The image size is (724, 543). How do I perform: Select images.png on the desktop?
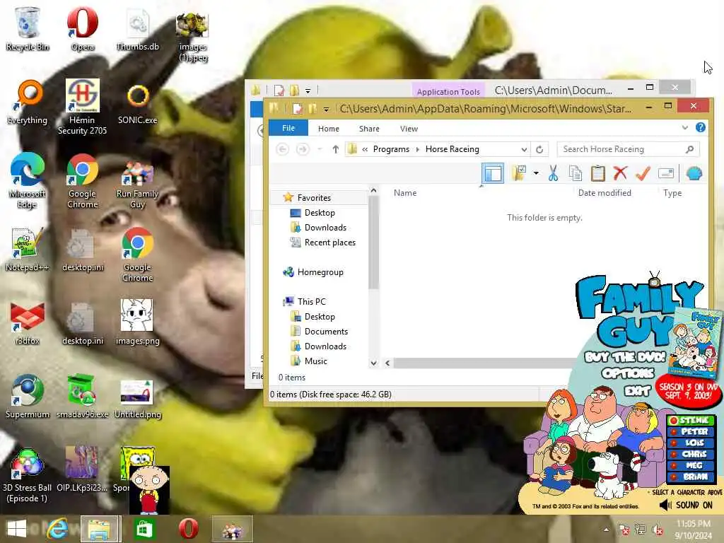point(138,322)
